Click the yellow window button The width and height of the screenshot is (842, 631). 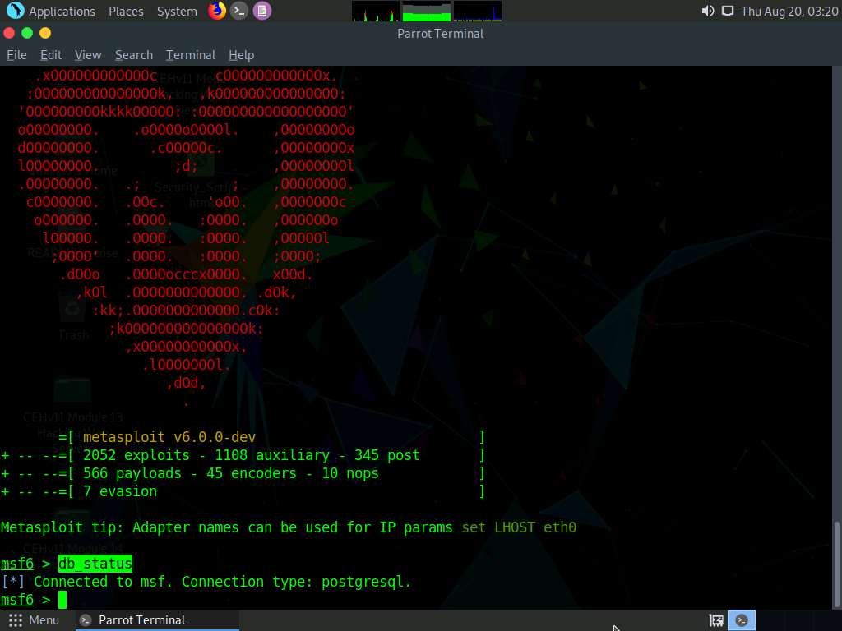[45, 33]
